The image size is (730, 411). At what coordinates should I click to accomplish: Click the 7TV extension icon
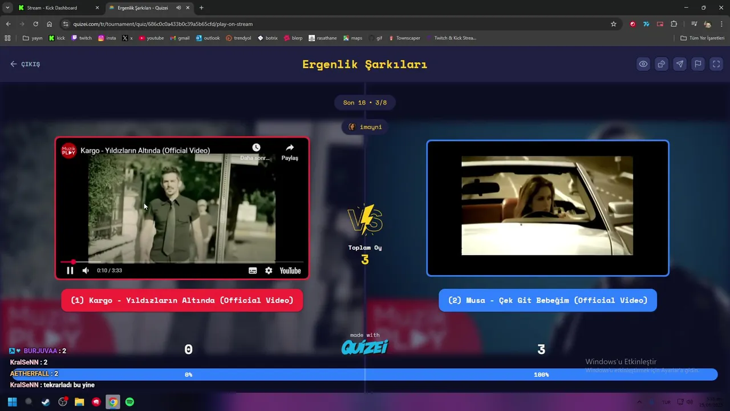tap(646, 24)
